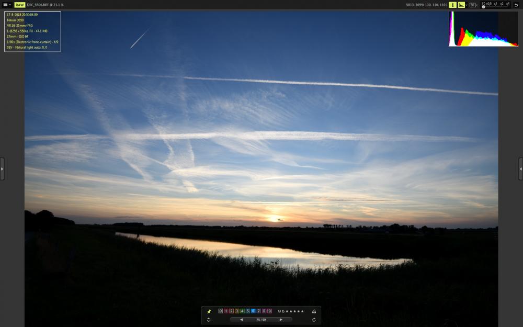Set zoom to x2
The image size is (523, 327).
pyautogui.click(x=502, y=4)
